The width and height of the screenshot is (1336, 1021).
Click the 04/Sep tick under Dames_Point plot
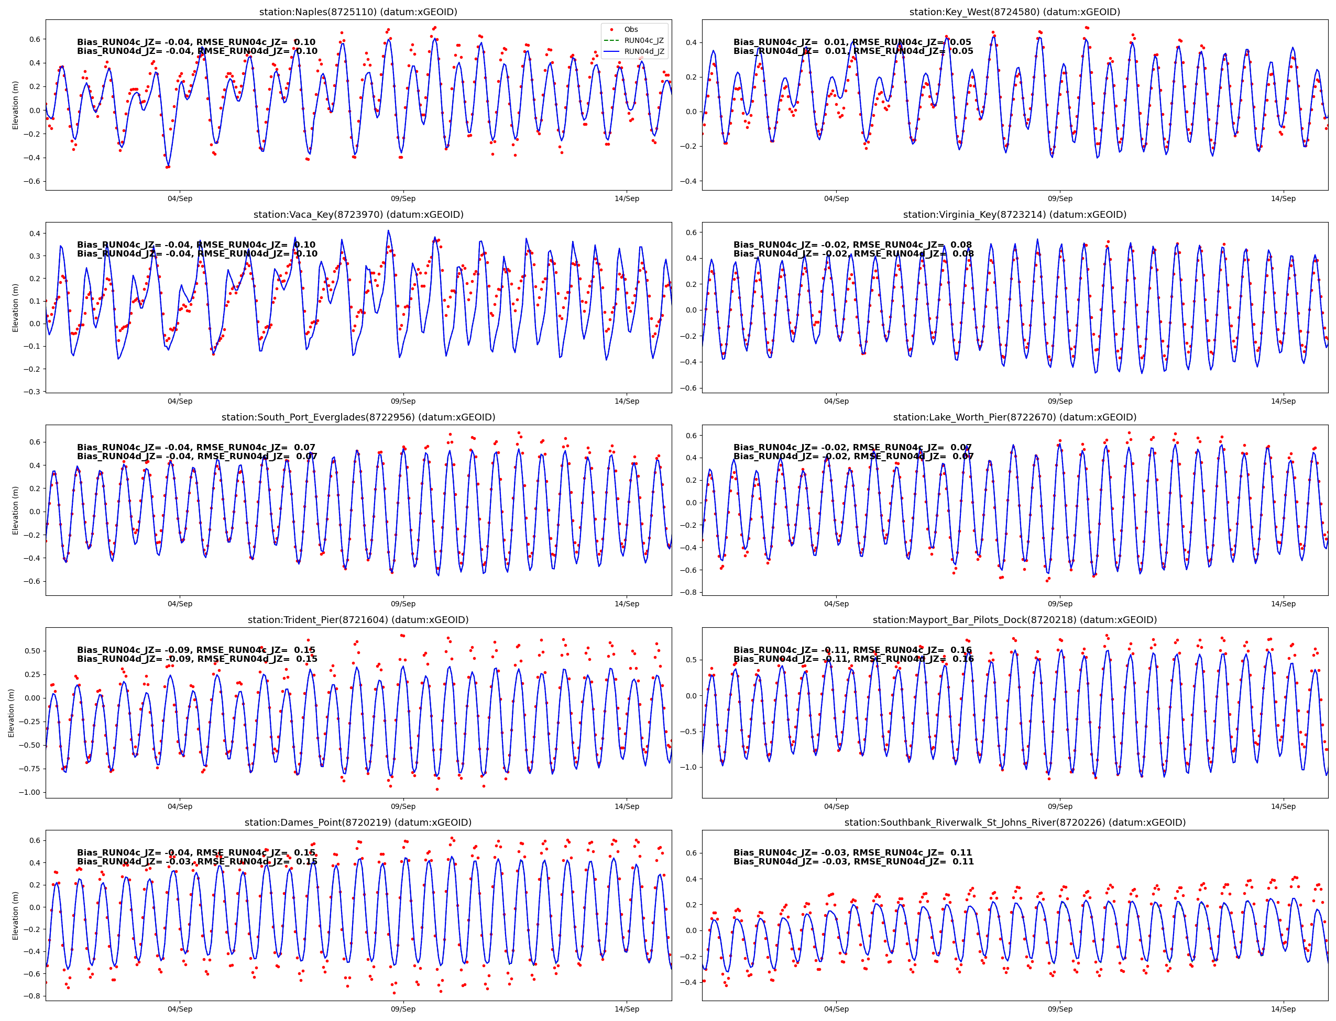click(180, 1009)
